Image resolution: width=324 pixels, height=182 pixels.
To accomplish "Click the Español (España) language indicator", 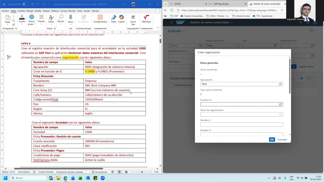I will [x=46, y=172].
